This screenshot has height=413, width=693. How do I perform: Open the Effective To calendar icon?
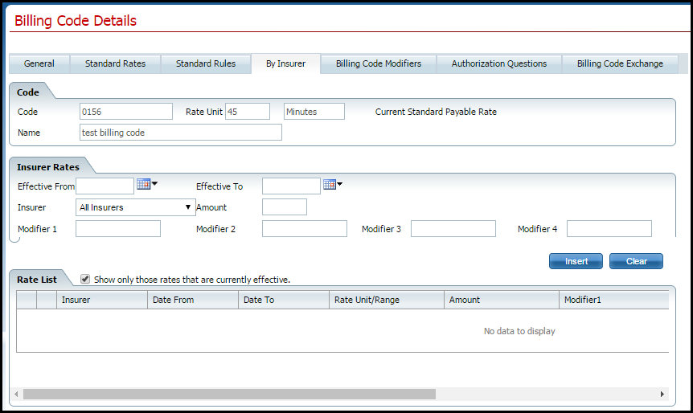330,185
